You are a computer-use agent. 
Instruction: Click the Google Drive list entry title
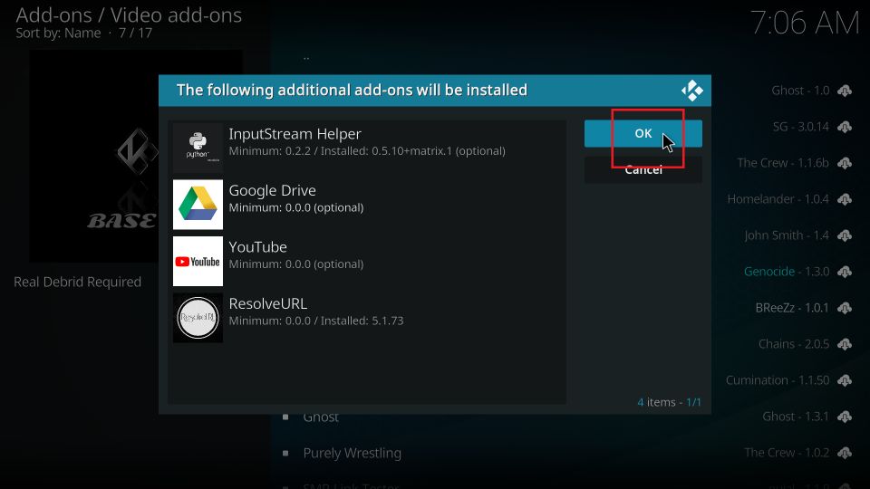coord(272,190)
